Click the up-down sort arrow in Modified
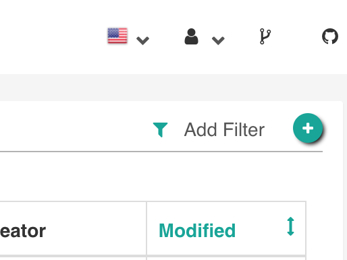The width and height of the screenshot is (347, 260). (x=290, y=226)
